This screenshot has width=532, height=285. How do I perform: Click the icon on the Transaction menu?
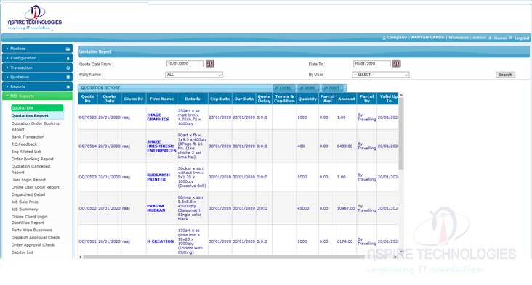68,67
